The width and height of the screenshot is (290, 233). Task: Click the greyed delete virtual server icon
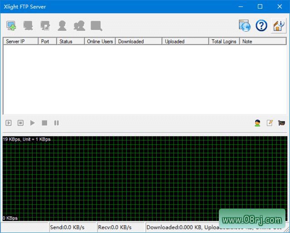click(28, 25)
